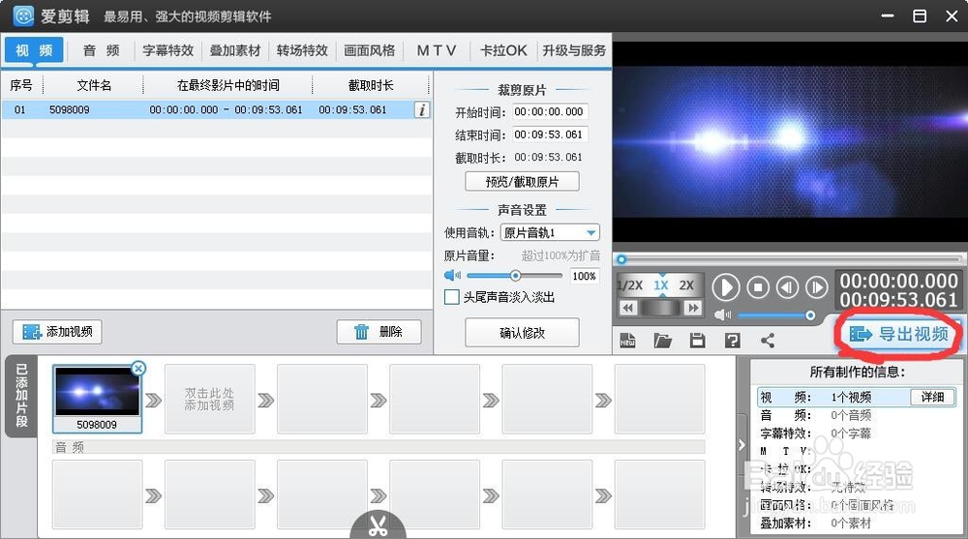Click the 音频: 0个音频 info row
This screenshot has height=539, width=968.
tap(857, 415)
